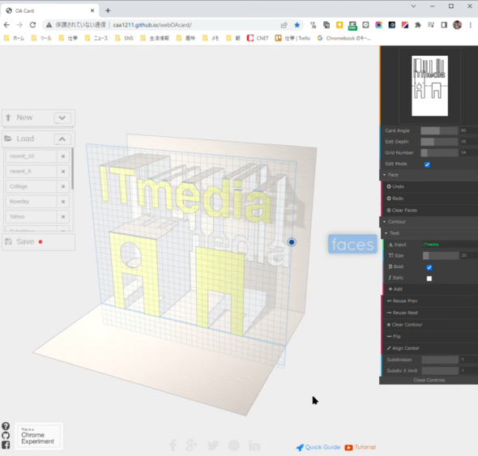
Task: Click Clear Contour
Action: (429, 325)
